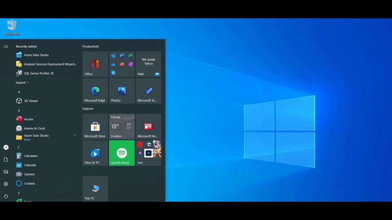Click the hamburger menu icon in Start
392x220 pixels.
click(x=6, y=46)
